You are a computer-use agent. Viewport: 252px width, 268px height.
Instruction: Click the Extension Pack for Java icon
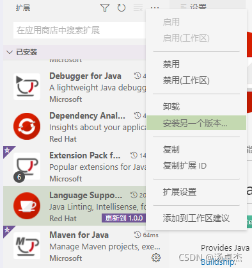27,166
